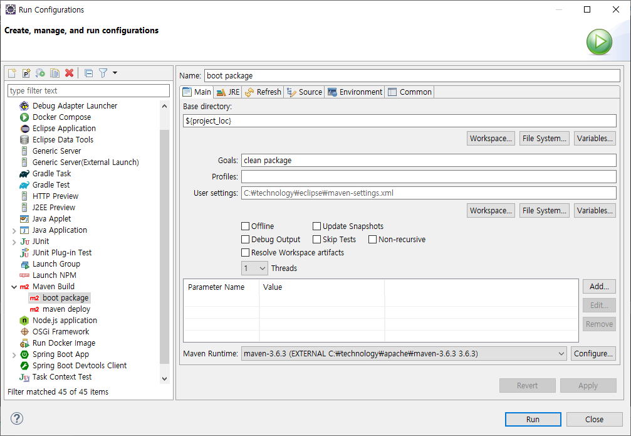
Task: Click the Run button
Action: [x=533, y=419]
